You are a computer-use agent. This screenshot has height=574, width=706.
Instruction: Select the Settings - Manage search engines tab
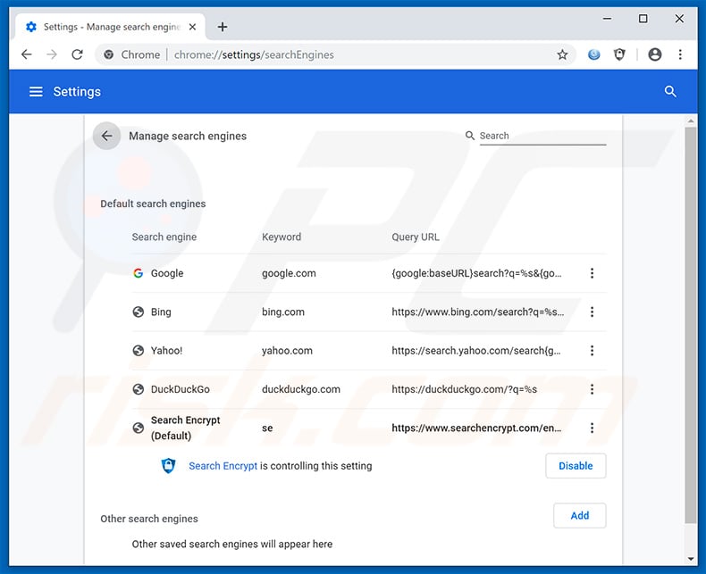tap(111, 27)
